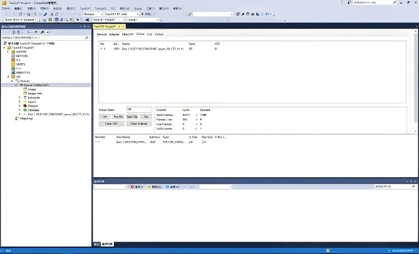Click the Copy icon in toolbar
This screenshot has height=254, width=419.
point(56,14)
